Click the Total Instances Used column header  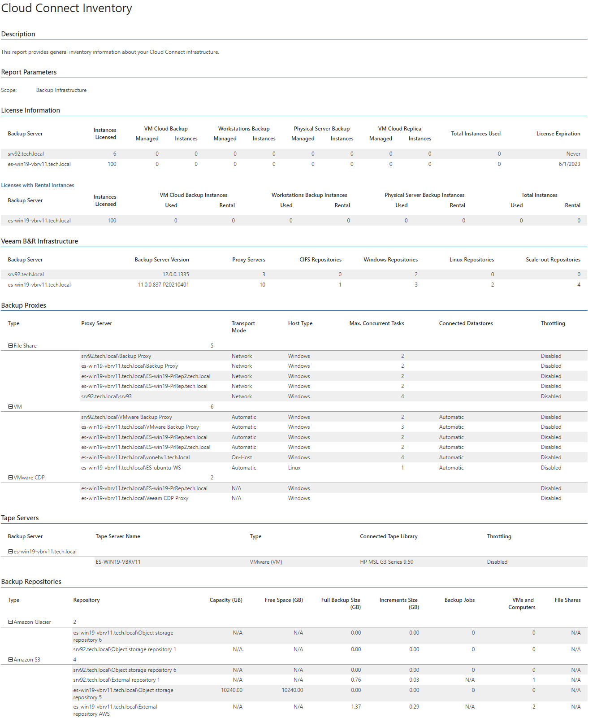[x=476, y=134]
